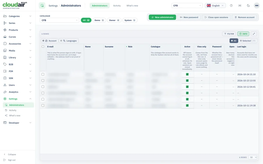
Task: Toggle Active checkbox for 2026-10-24 21:10 row
Action: click(x=187, y=74)
